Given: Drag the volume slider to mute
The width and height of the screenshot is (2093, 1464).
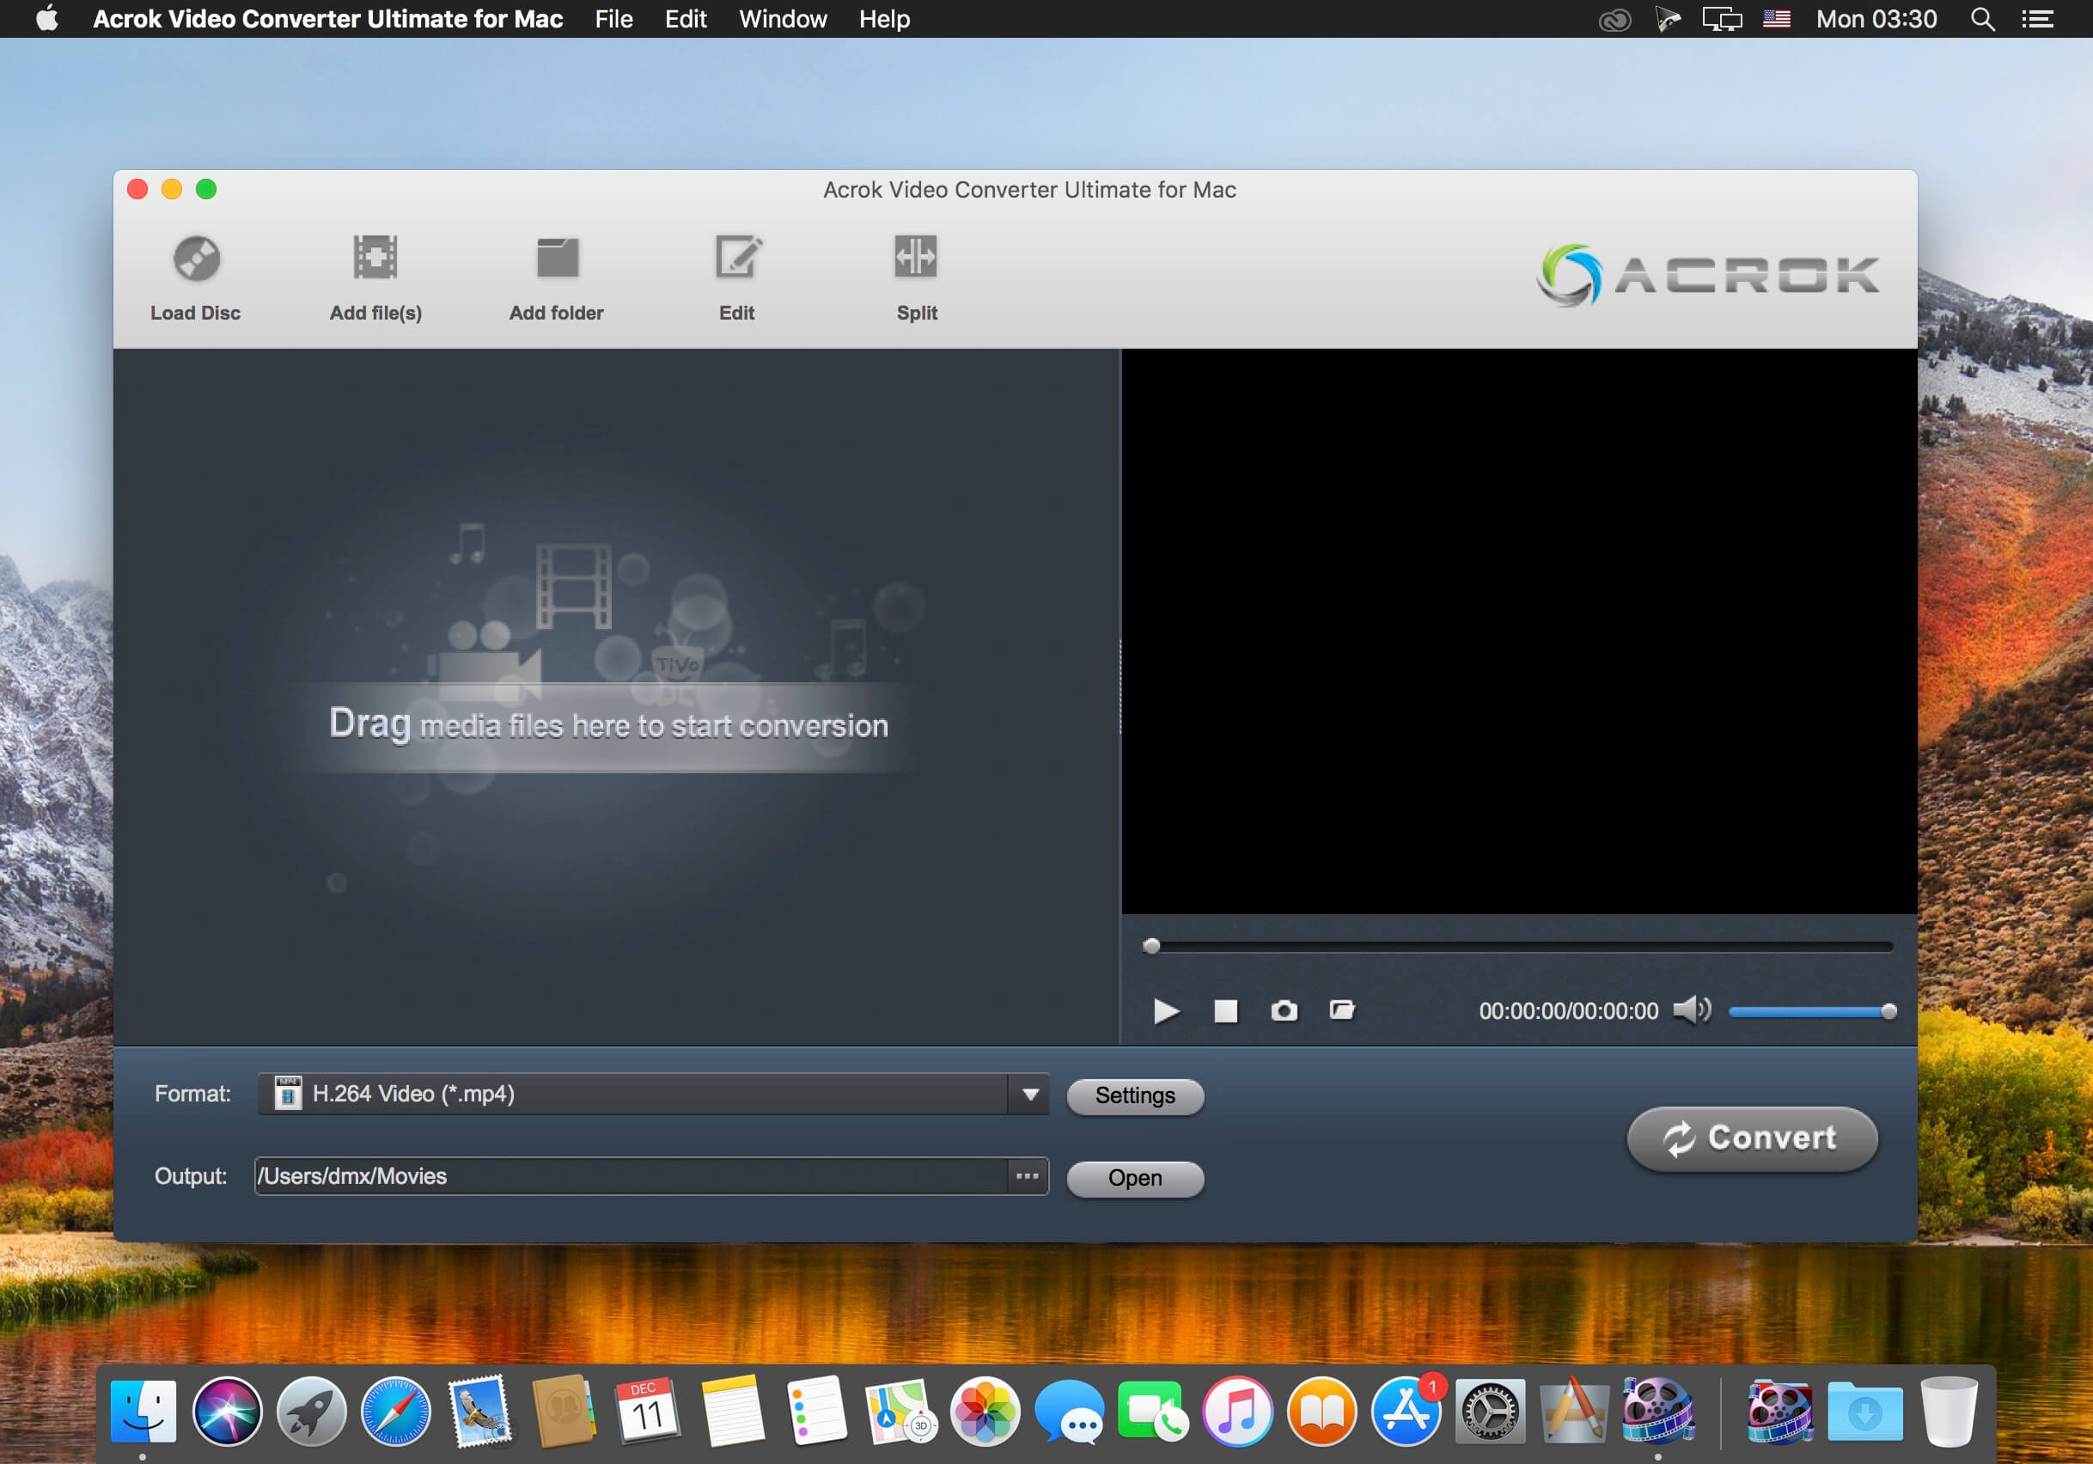Looking at the screenshot, I should [x=1734, y=1008].
